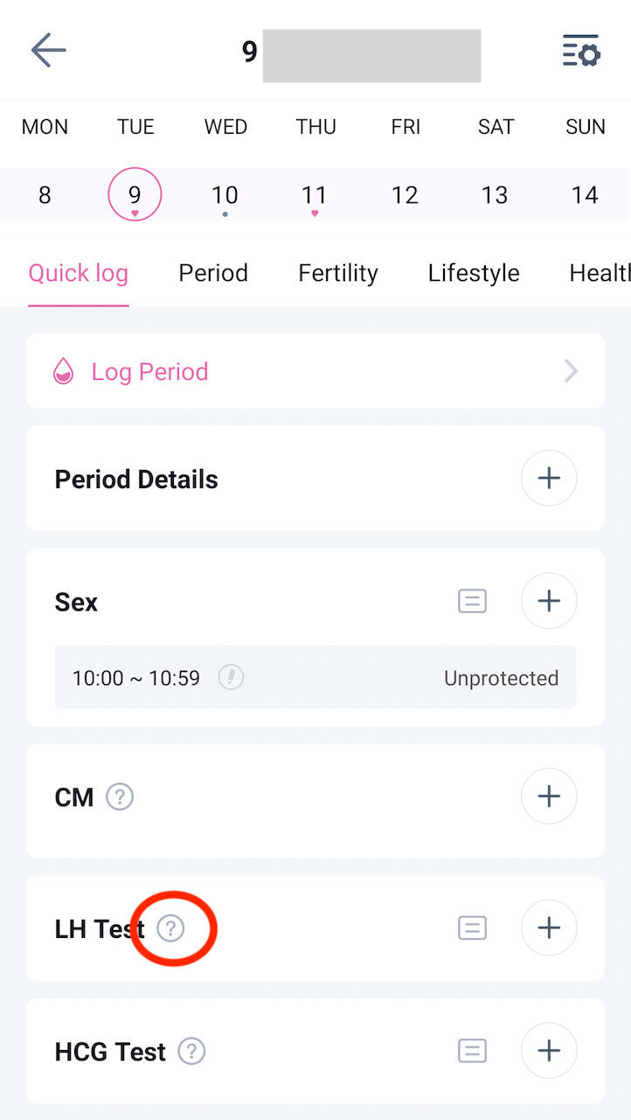Switch to the Period tab

[213, 273]
